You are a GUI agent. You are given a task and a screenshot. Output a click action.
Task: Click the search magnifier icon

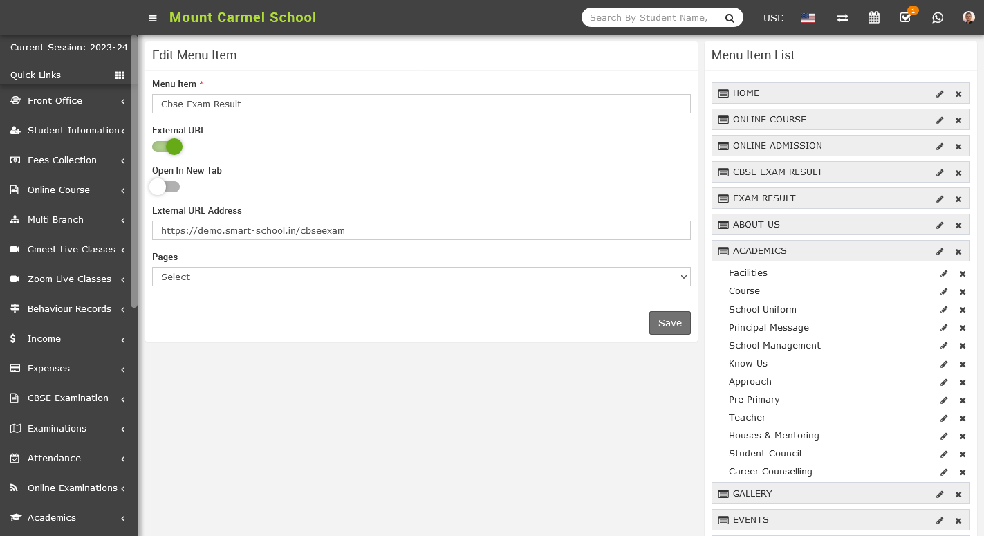730,19
